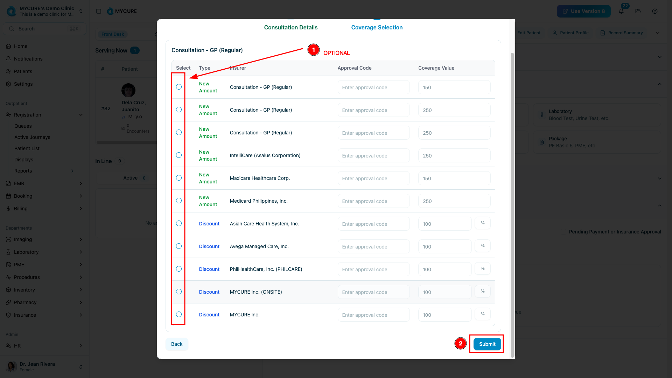Select the Maxicare Healthcare Corp. radio button
672x378 pixels.
click(x=179, y=178)
